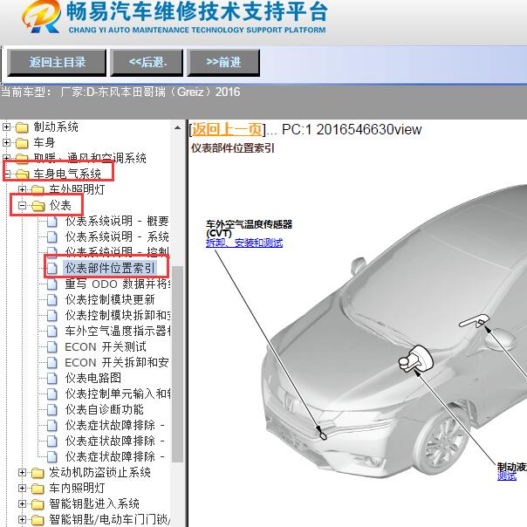Click document icon for 仪表控制单元输入
The width and height of the screenshot is (527, 527).
[x=51, y=394]
